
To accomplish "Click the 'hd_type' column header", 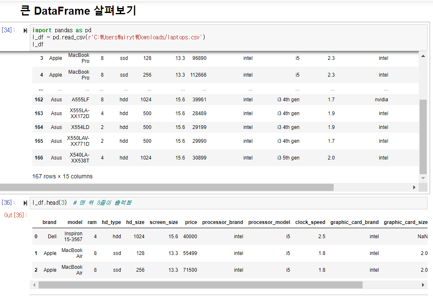I will point(111,222).
